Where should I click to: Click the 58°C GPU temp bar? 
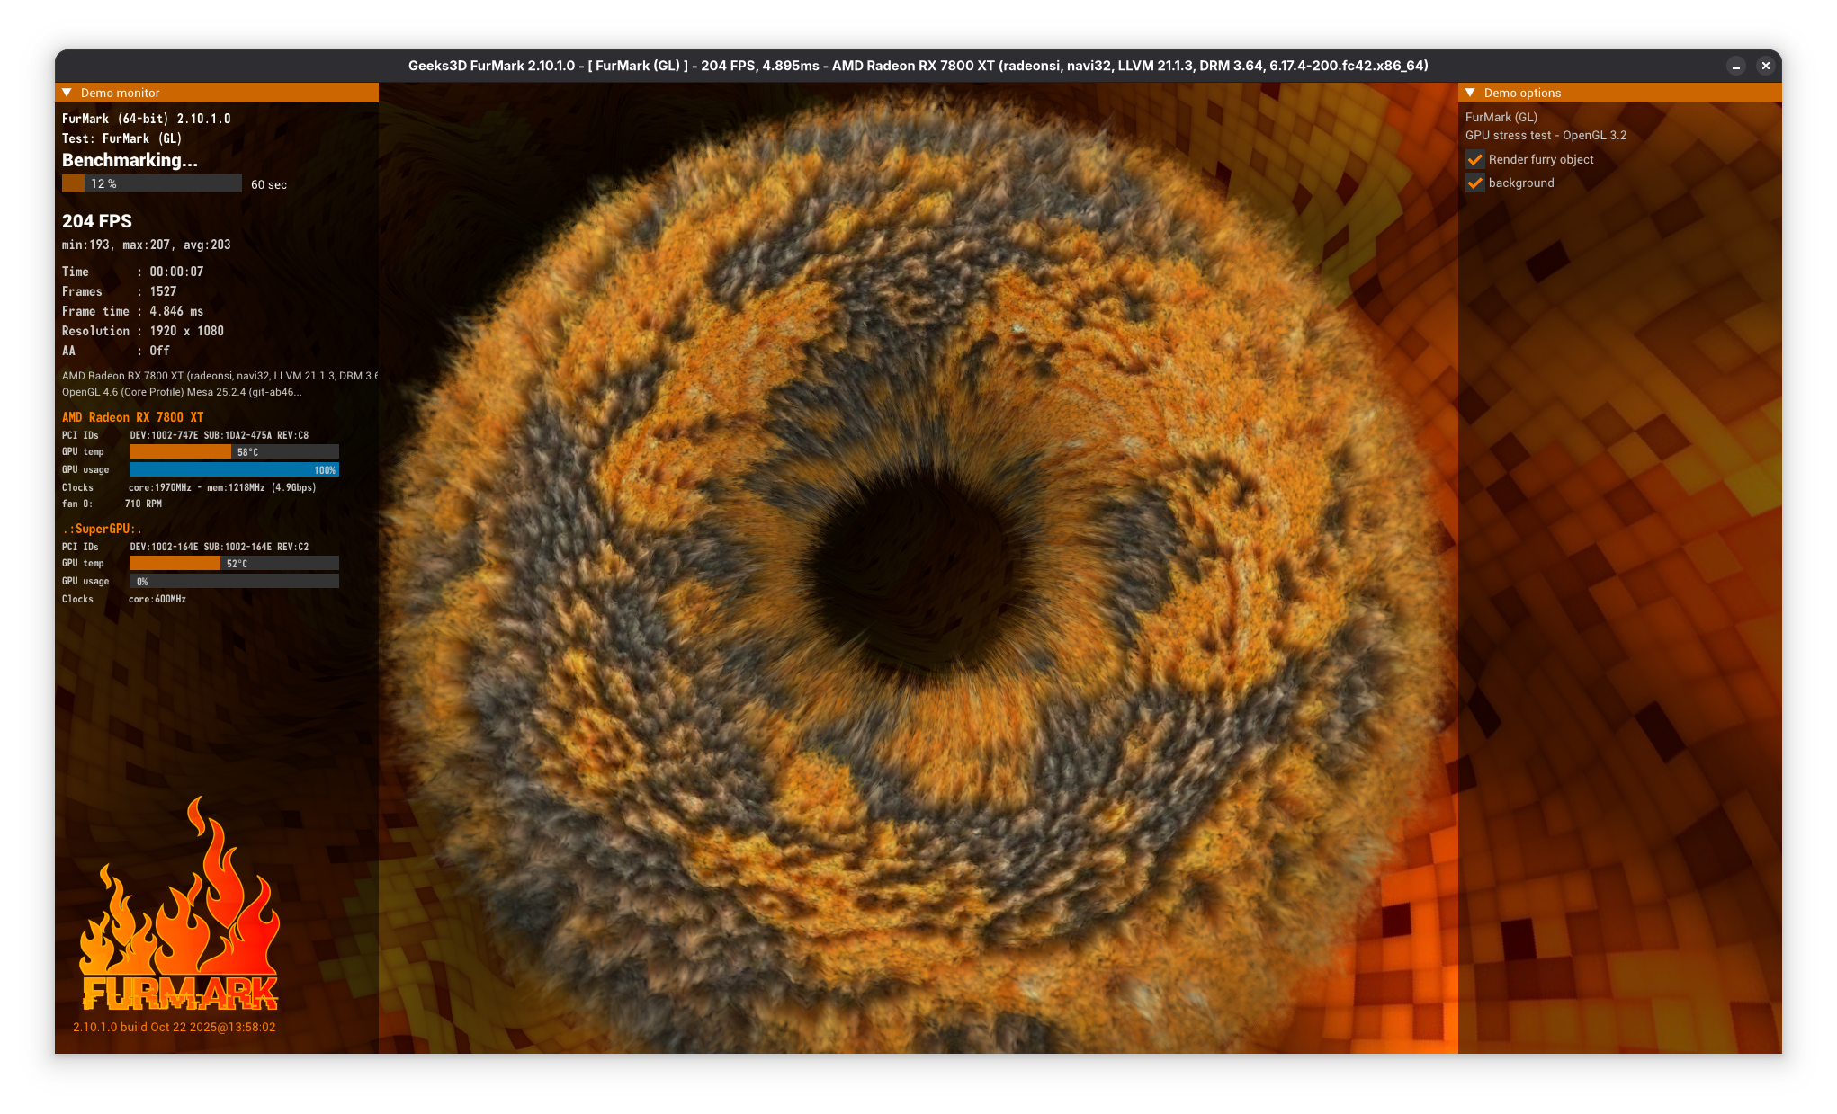click(x=234, y=452)
